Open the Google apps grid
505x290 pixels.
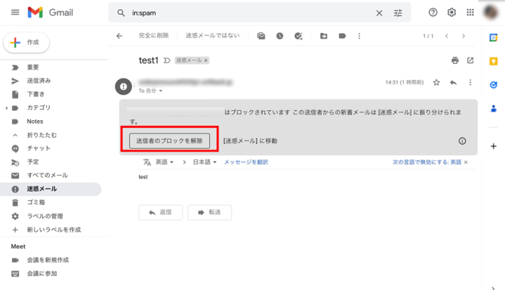coord(470,12)
